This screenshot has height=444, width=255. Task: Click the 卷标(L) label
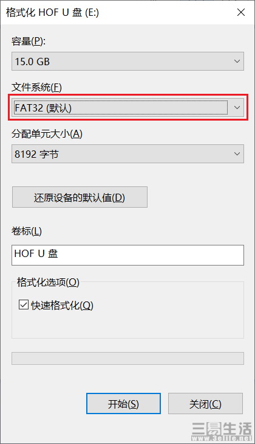[27, 231]
